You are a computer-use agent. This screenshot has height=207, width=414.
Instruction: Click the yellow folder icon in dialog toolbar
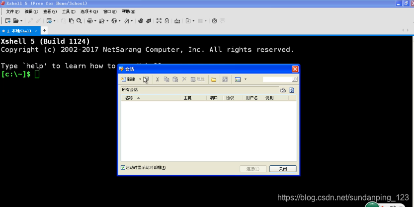214,79
